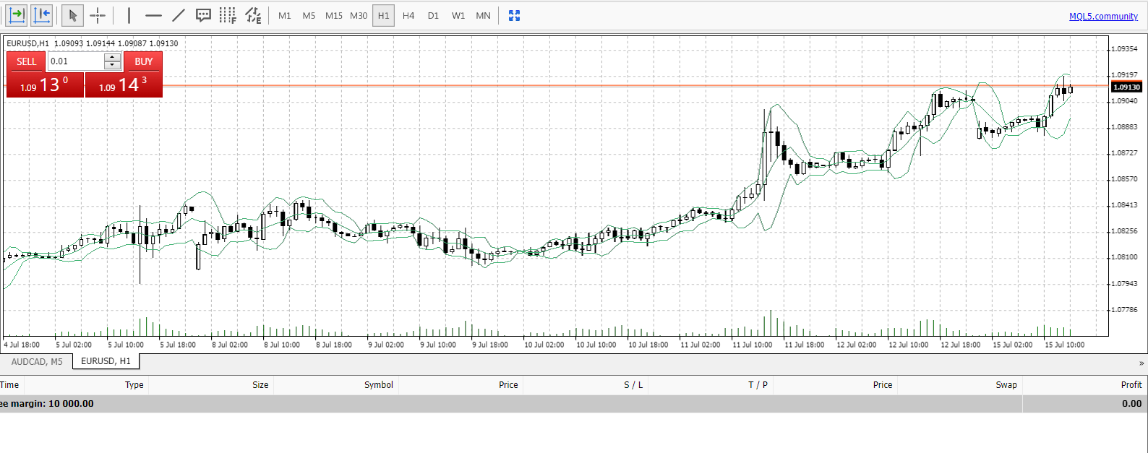Select the crosshair tool
The width and height of the screenshot is (1148, 453).
[98, 15]
